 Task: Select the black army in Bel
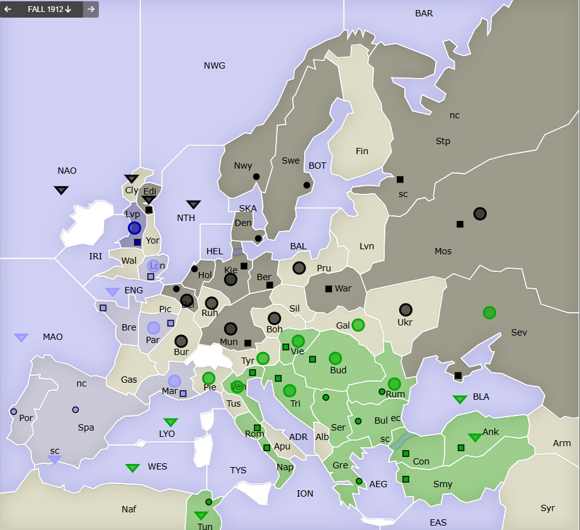tap(187, 300)
